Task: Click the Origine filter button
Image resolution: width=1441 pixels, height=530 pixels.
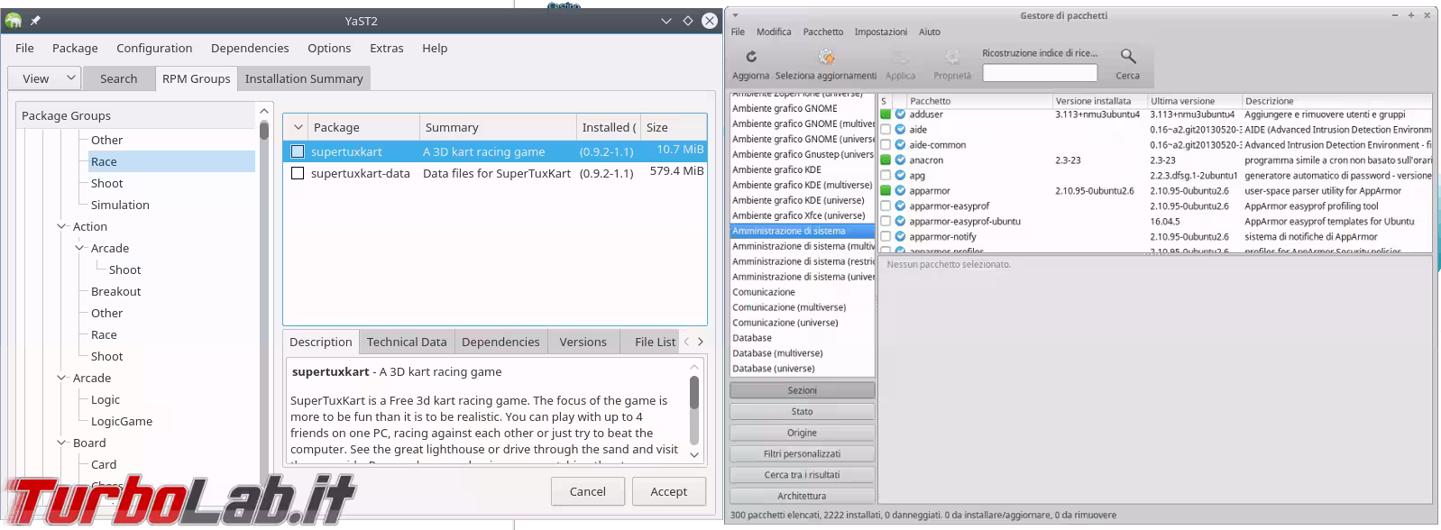Action: pos(802,433)
